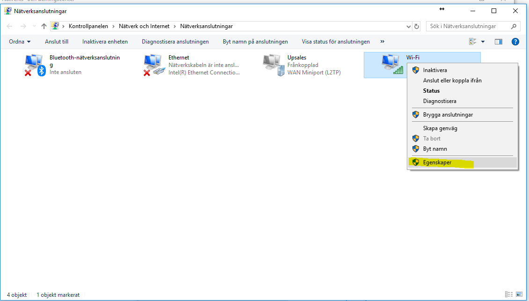The width and height of the screenshot is (529, 301).
Task: Click Diagnostisera anslutningen toolbar button
Action: 175,42
